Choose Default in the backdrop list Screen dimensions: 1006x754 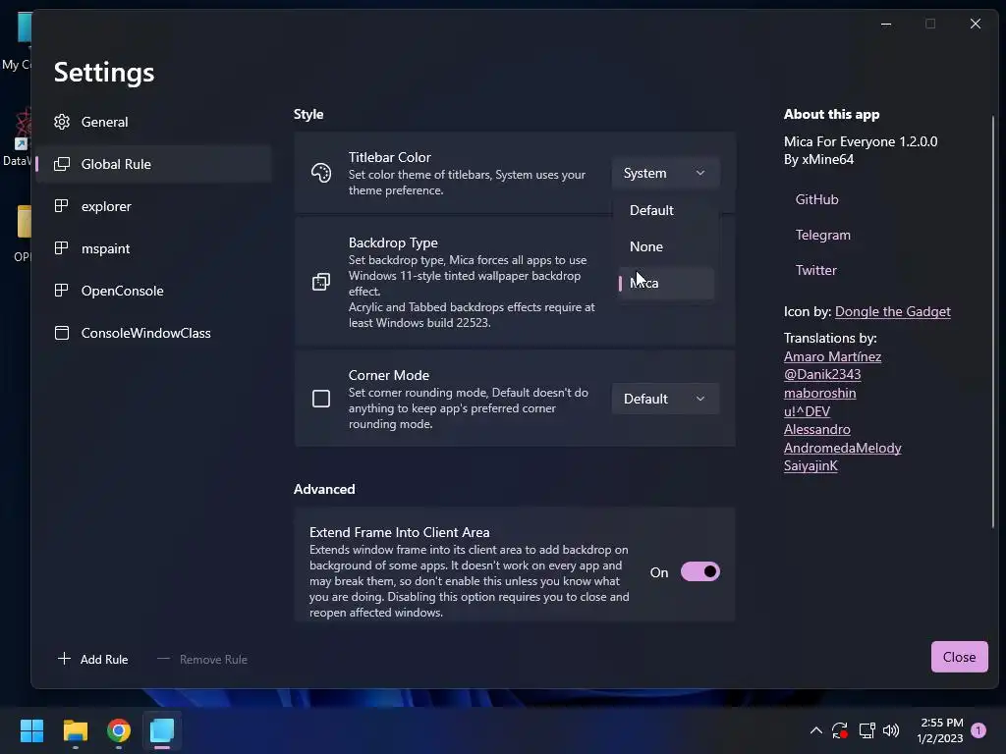[x=666, y=210]
